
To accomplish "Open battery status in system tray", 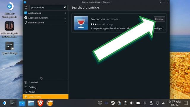I will pyautogui.click(x=138, y=103).
